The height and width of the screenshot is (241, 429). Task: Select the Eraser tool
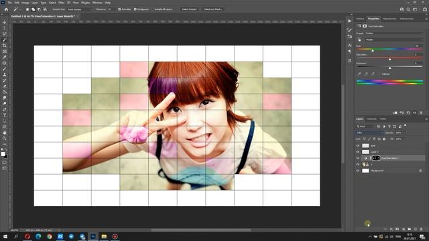click(x=5, y=86)
